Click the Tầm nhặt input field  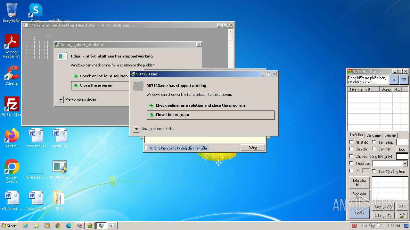coord(402,142)
